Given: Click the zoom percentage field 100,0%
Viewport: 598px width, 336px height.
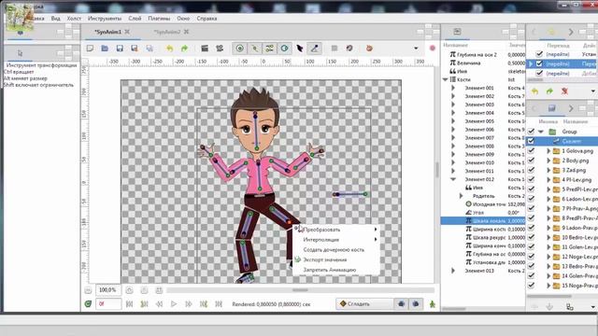Looking at the screenshot, I should 108,290.
